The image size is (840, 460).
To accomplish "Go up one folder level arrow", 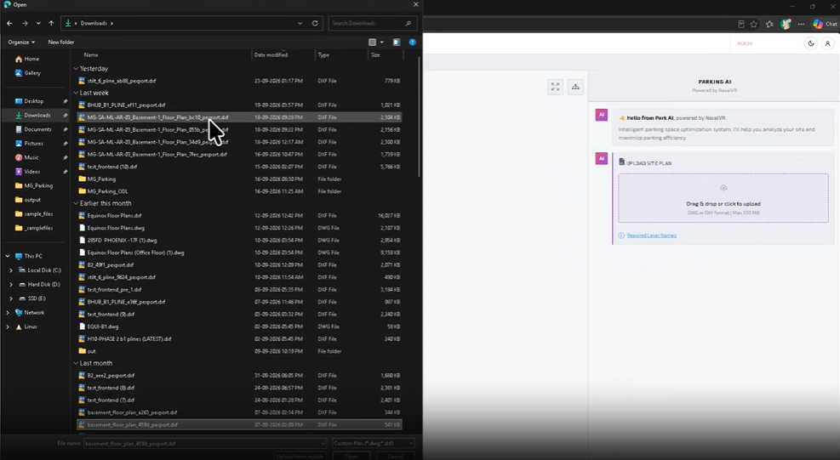I will (x=51, y=23).
